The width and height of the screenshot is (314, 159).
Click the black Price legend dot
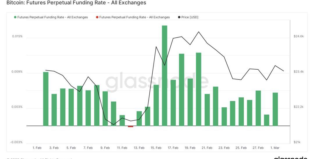point(179,17)
